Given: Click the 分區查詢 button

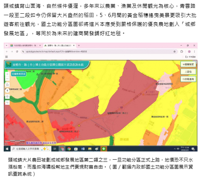Looking at the screenshot, I should 188,79.
